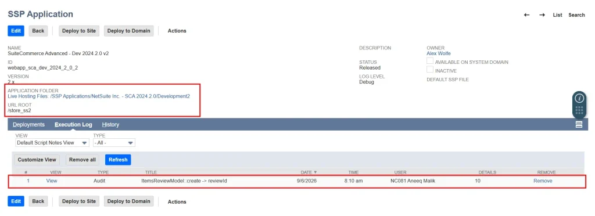This screenshot has height=216, width=595.
Task: Toggle subtab layout icon on tab bar
Action: [x=579, y=125]
